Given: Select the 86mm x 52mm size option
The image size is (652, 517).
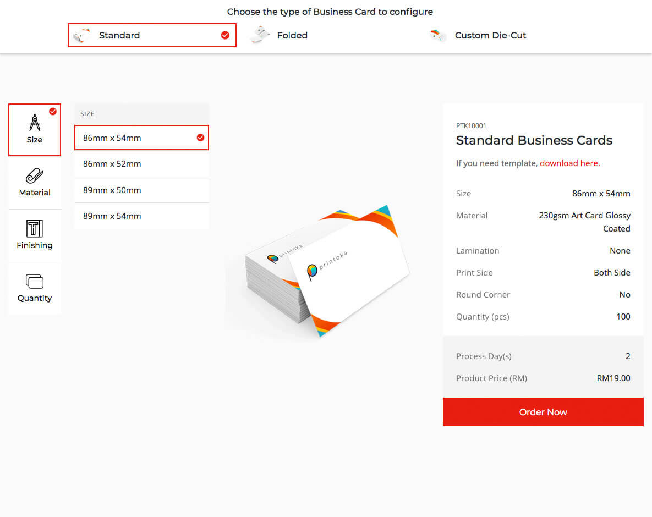Looking at the screenshot, I should pyautogui.click(x=141, y=163).
